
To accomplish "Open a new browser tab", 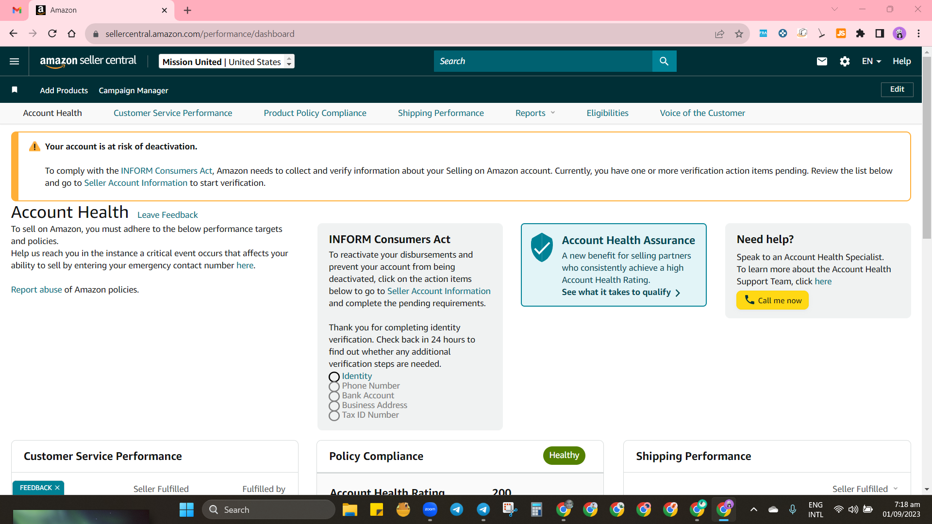I will pos(187,10).
